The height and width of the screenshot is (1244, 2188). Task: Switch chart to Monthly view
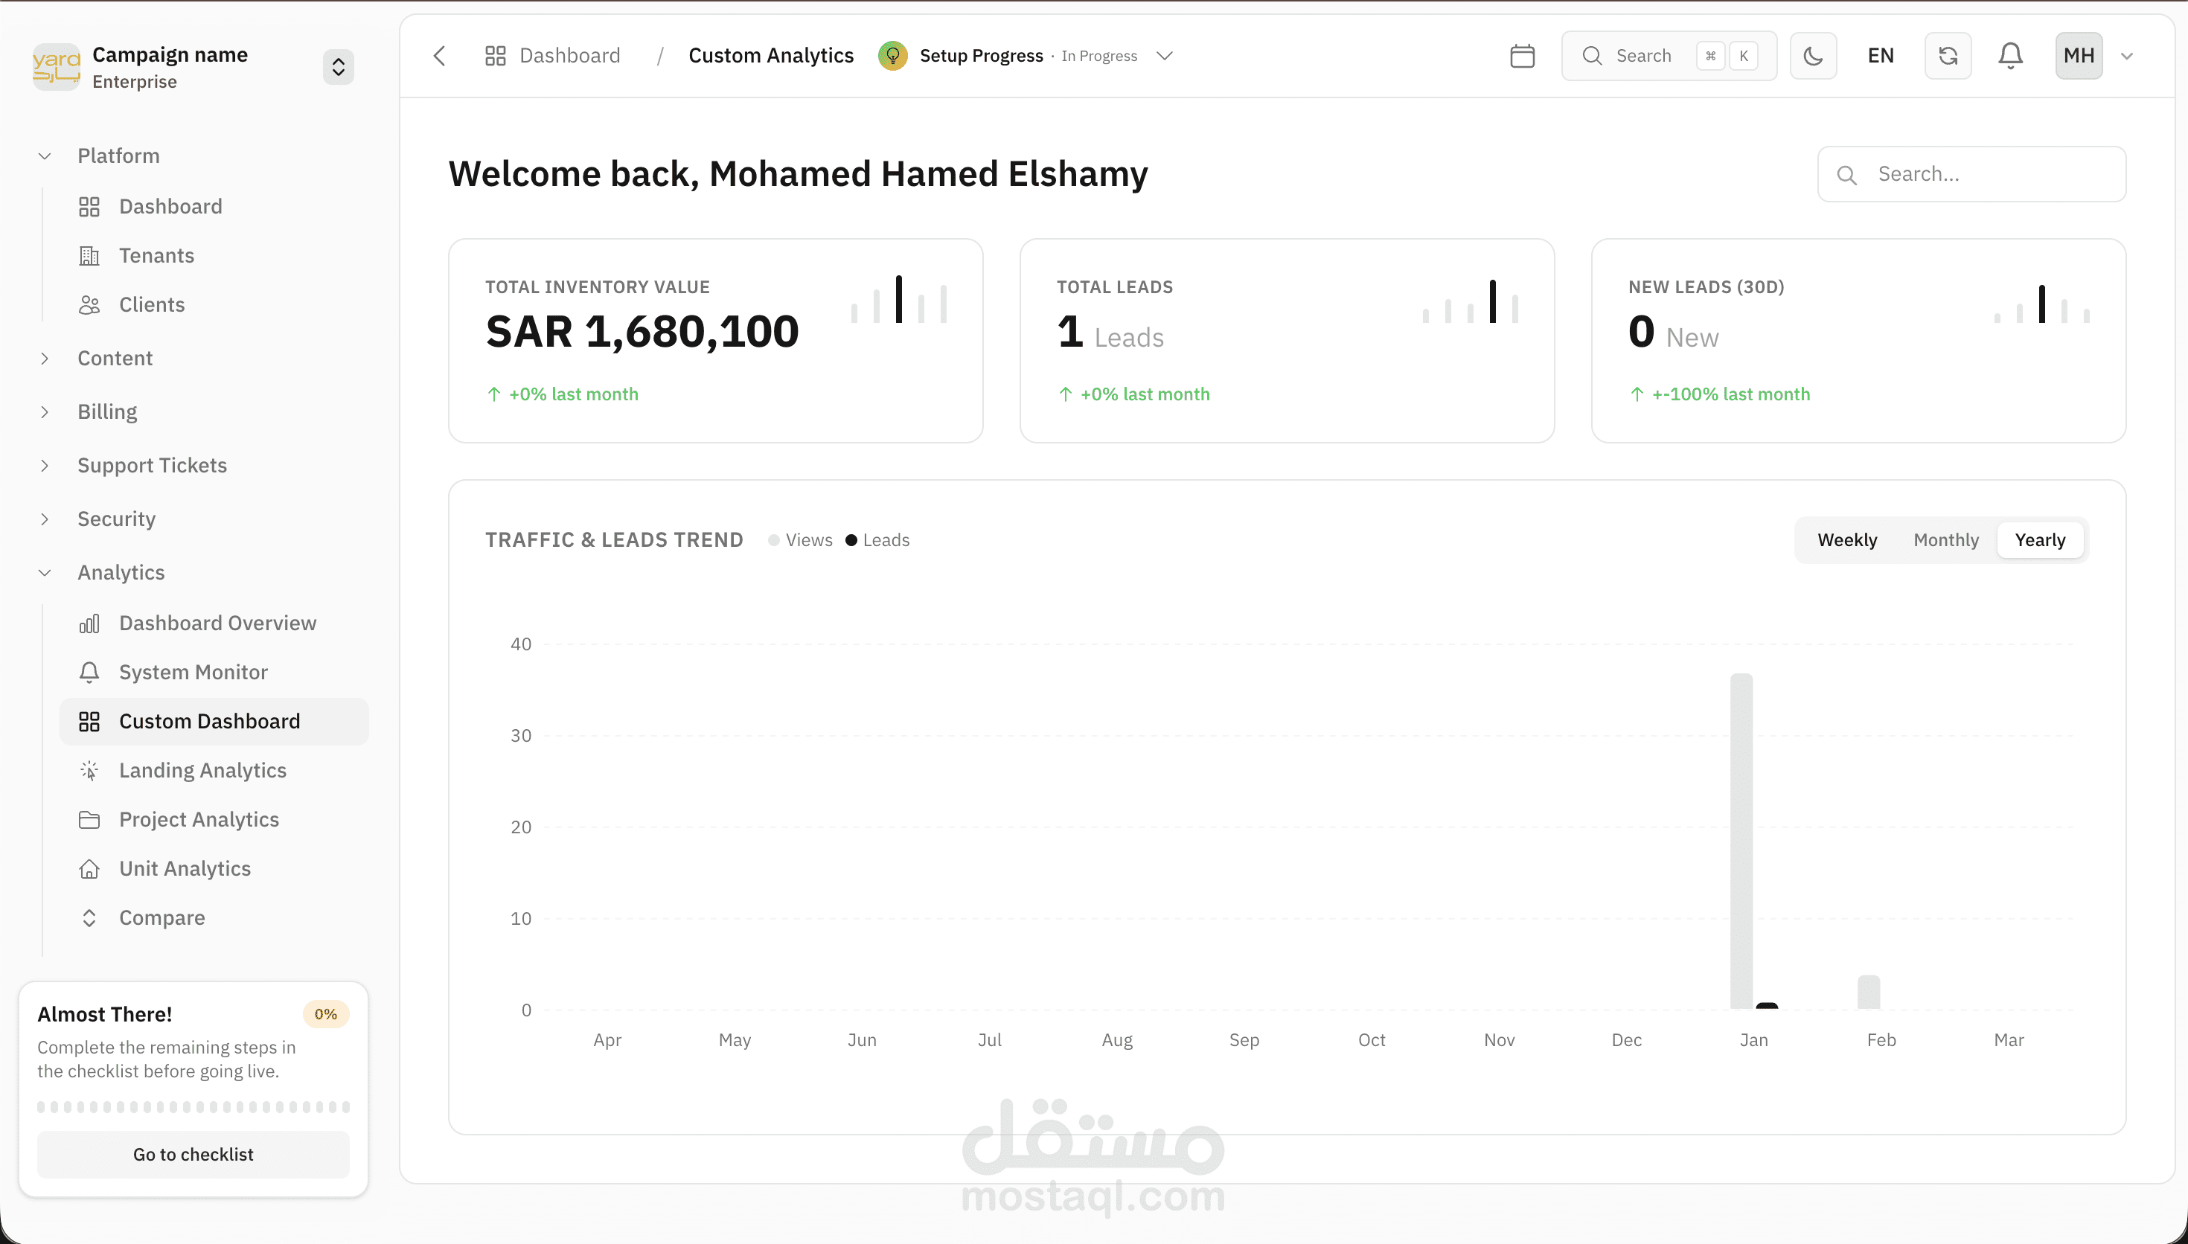pos(1945,540)
